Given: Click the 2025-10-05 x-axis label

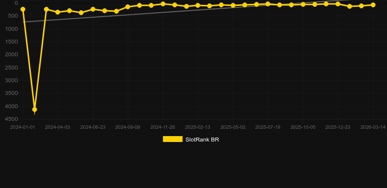Looking at the screenshot, I should click(303, 127).
